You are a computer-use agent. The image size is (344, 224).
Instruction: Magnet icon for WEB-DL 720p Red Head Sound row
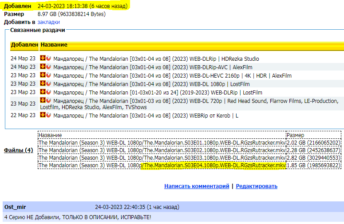48,100
